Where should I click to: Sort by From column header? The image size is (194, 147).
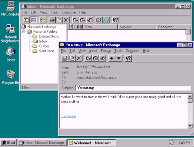(100, 27)
